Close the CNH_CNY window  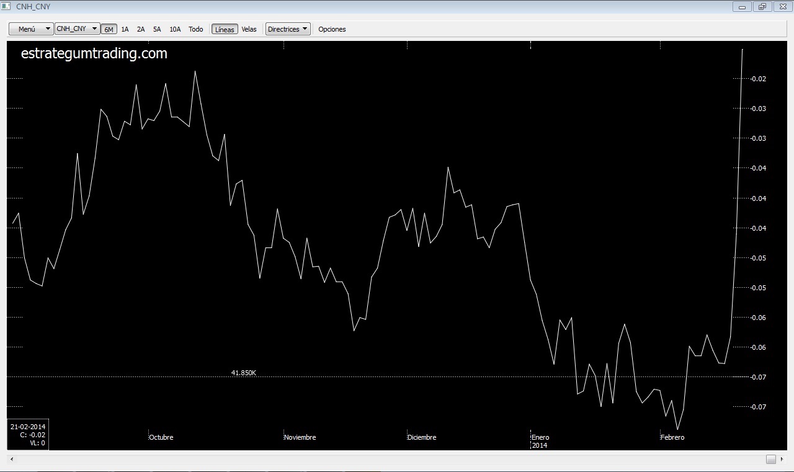click(x=783, y=6)
